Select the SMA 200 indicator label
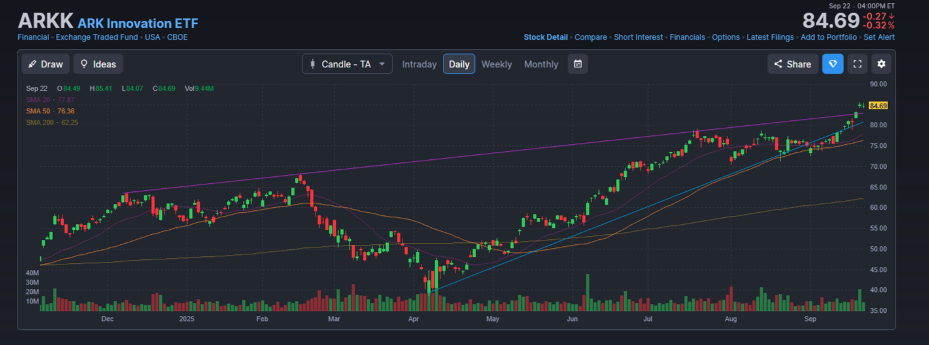The height and width of the screenshot is (345, 929). coord(52,122)
